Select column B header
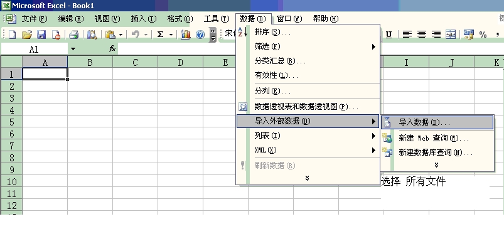Viewport: 504px width, 241px height. [x=90, y=62]
